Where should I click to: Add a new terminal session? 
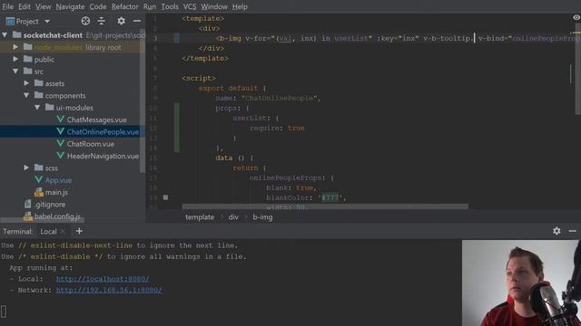pyautogui.click(x=79, y=231)
